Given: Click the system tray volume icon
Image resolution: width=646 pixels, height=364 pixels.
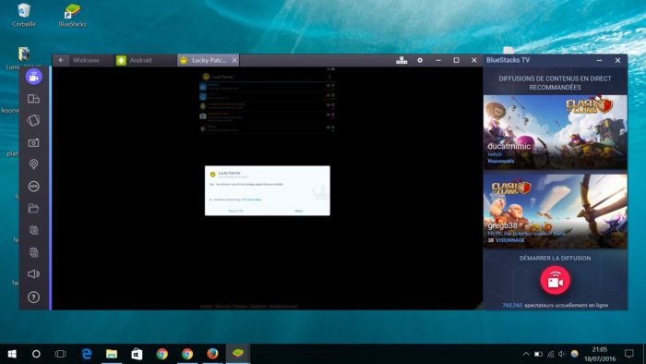Looking at the screenshot, I should coord(562,354).
